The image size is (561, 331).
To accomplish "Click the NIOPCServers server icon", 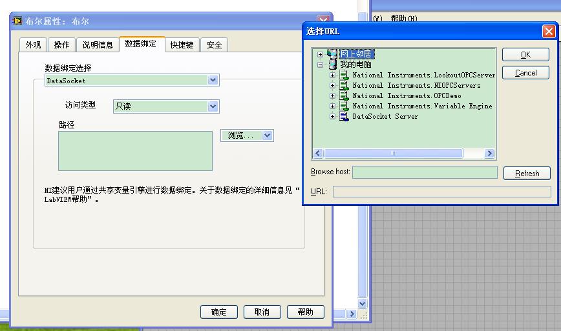I will tap(344, 85).
